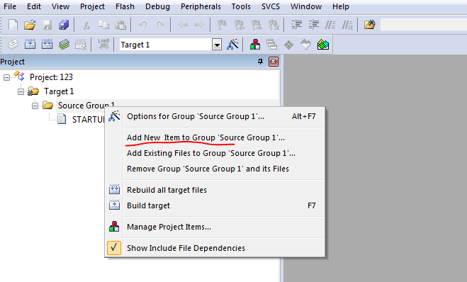The height and width of the screenshot is (282, 467).
Task: Click the Uncomment selection icon
Action: [347, 25]
